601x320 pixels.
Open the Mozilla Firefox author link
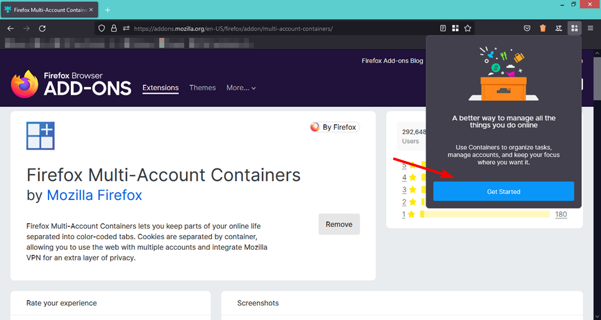[94, 195]
